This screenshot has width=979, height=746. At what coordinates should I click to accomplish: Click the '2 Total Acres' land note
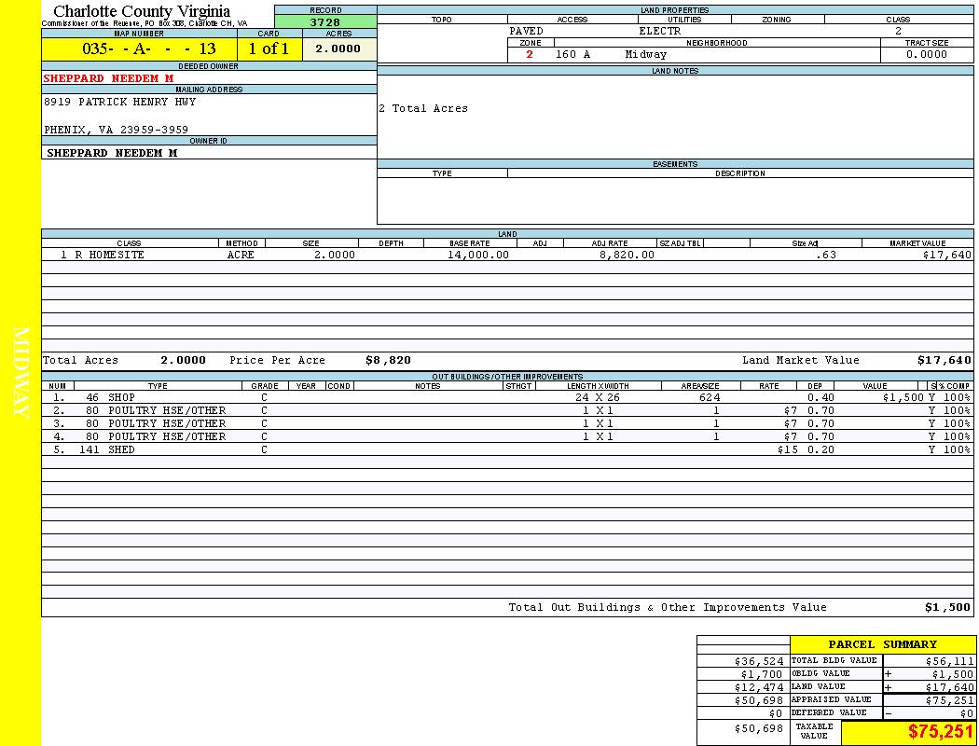pos(423,109)
